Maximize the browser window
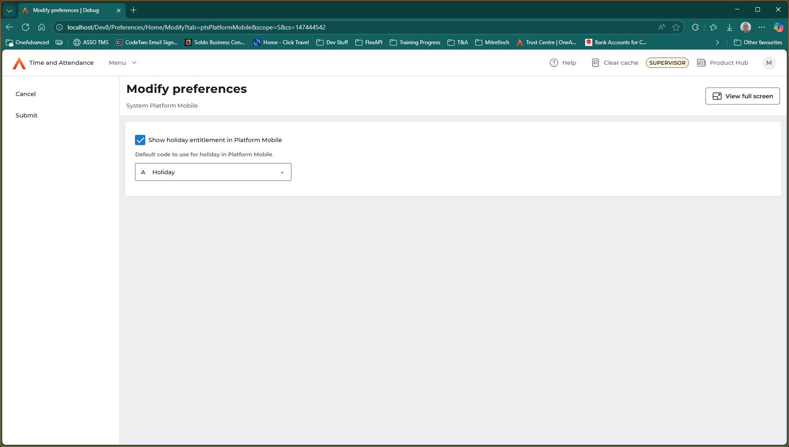 click(758, 9)
